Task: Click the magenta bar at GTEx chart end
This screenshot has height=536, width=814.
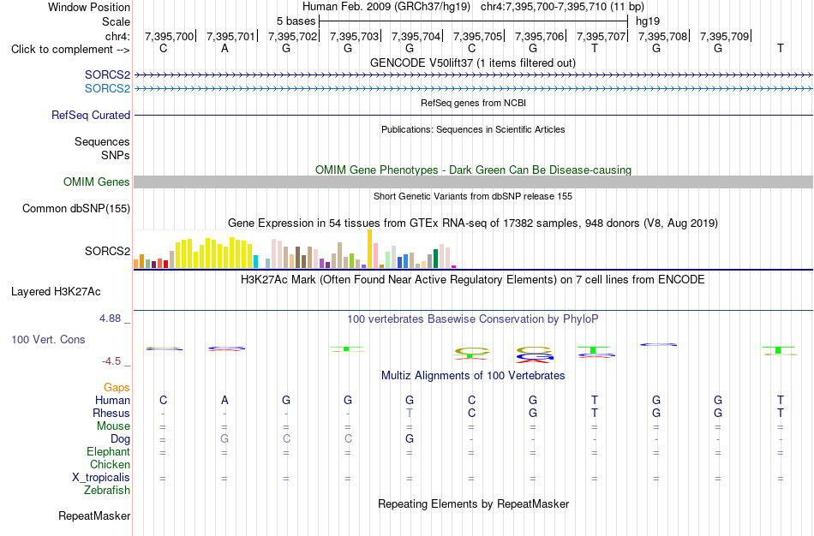Action: 454,266
